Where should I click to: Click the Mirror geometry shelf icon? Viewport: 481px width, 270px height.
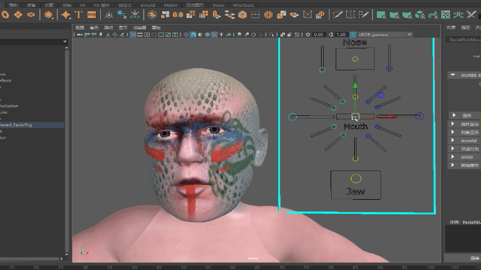(x=177, y=15)
